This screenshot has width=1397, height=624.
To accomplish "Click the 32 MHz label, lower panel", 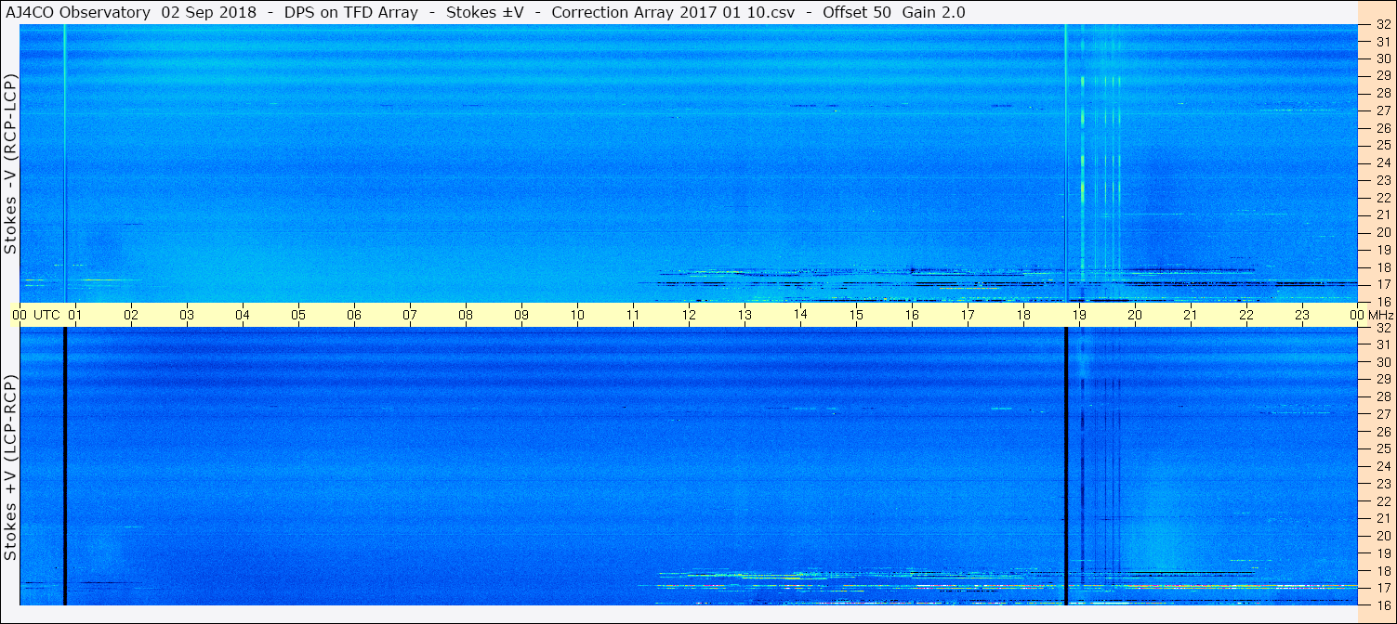I will [x=1383, y=328].
